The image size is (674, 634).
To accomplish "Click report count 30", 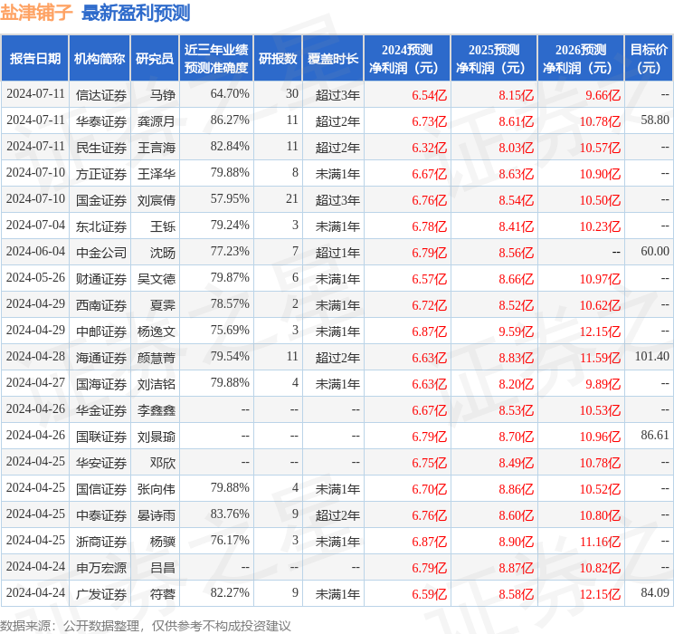I will pyautogui.click(x=292, y=93).
